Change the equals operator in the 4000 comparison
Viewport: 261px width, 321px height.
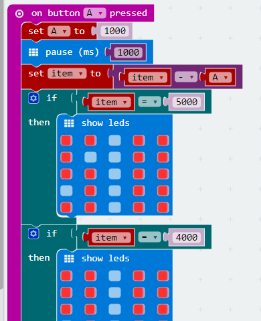pos(149,237)
